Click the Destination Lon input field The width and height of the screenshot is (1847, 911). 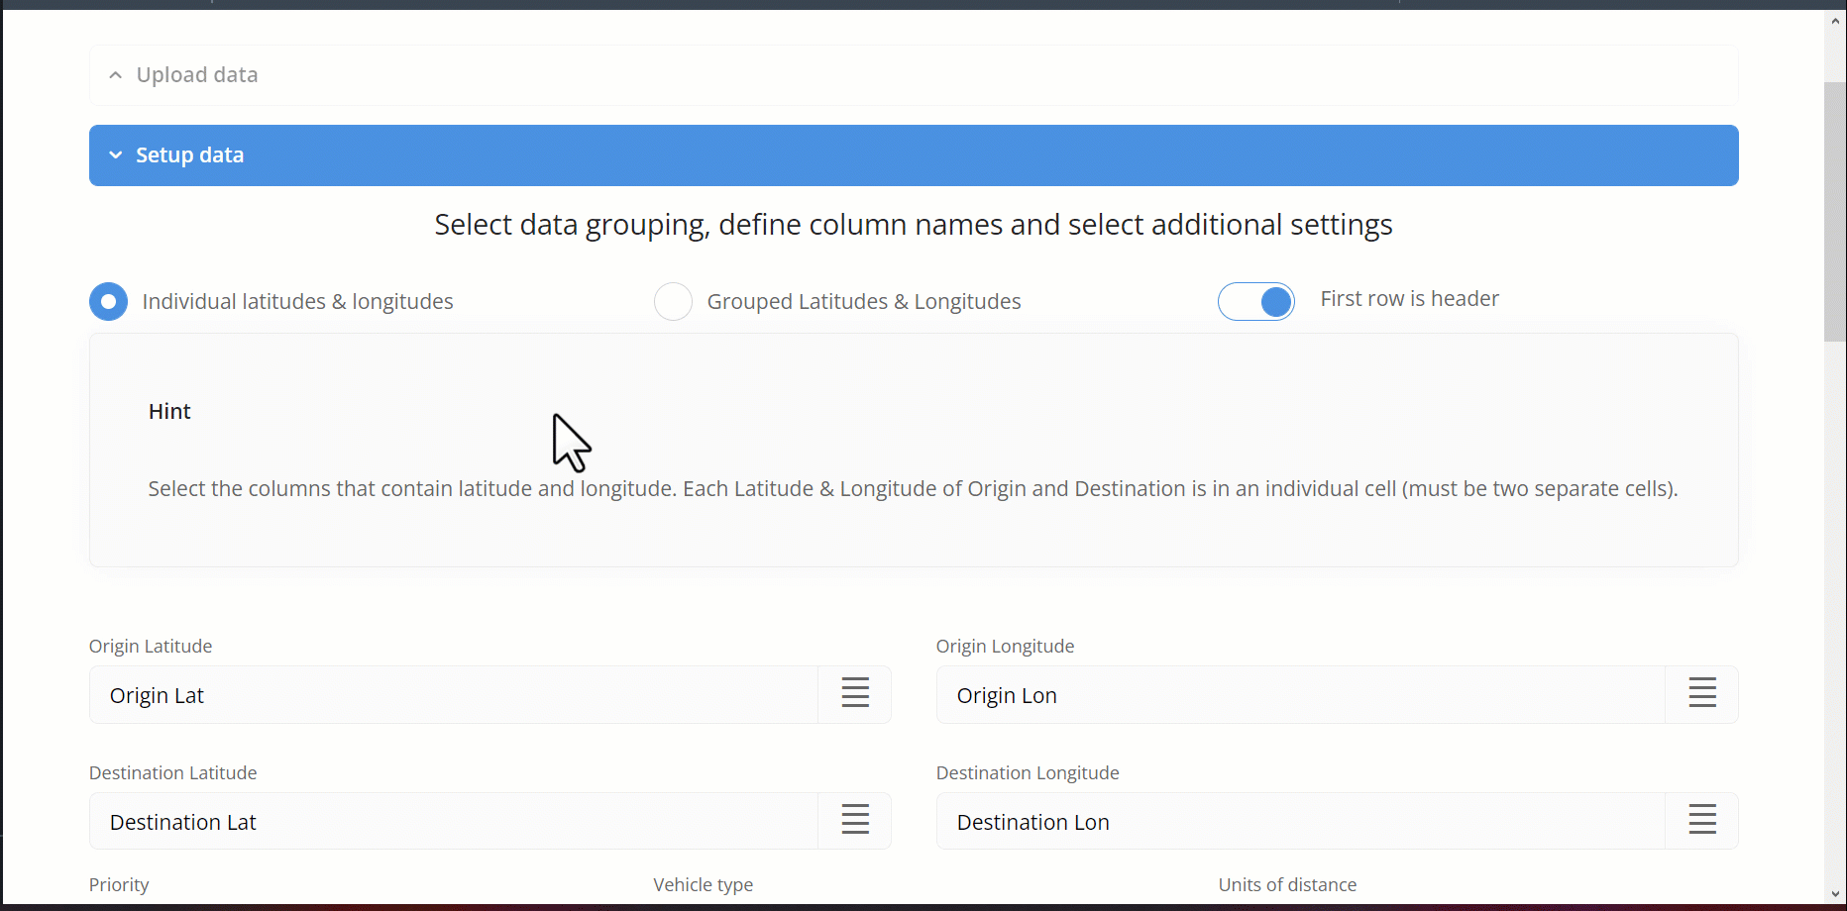1301,822
